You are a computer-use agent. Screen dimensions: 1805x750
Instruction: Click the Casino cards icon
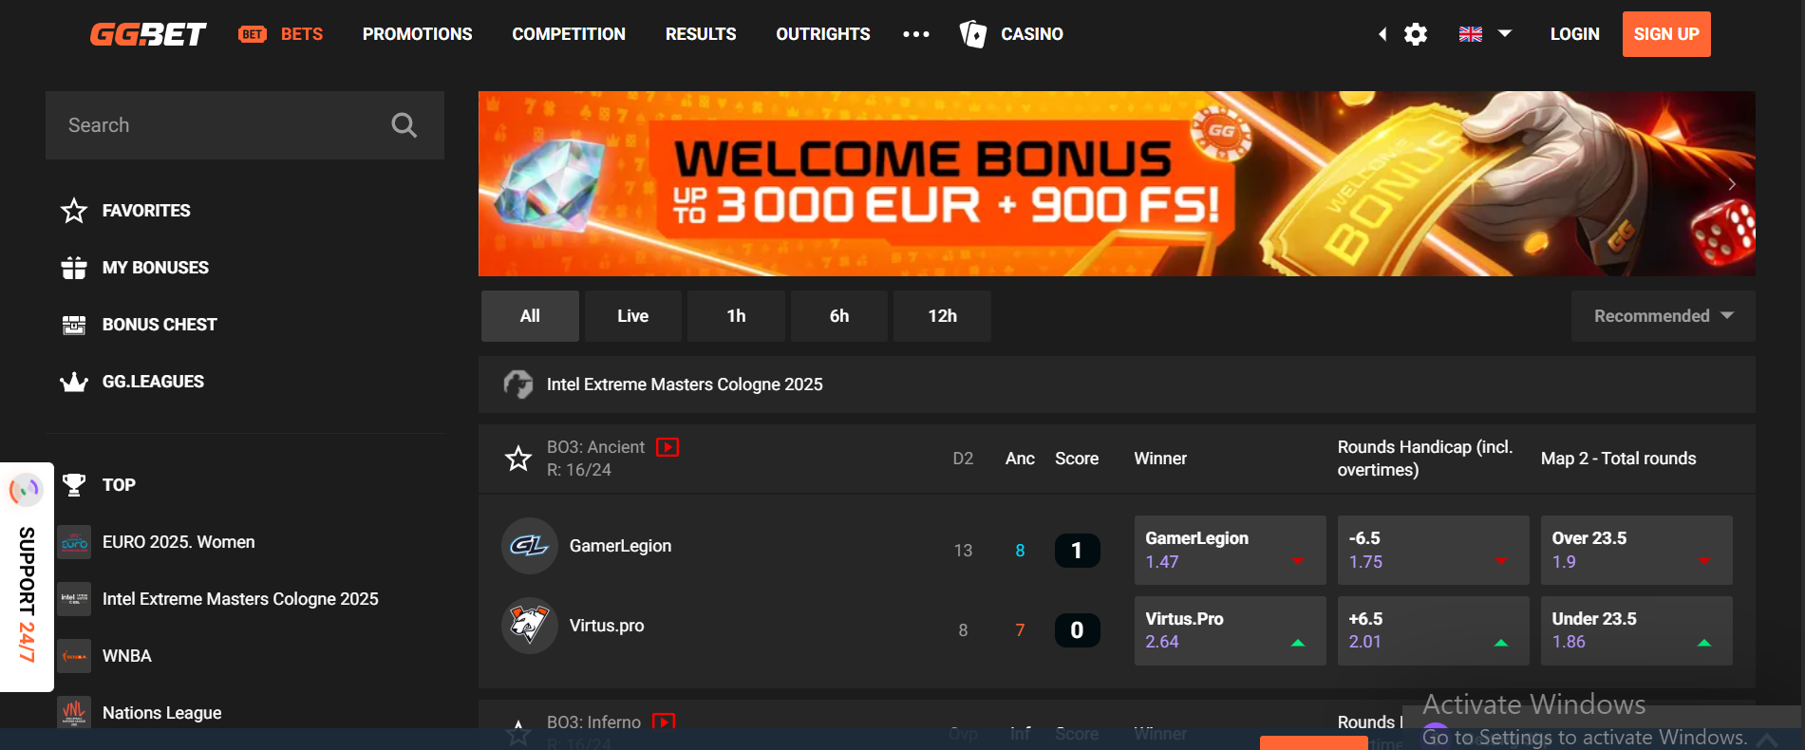pos(973,34)
